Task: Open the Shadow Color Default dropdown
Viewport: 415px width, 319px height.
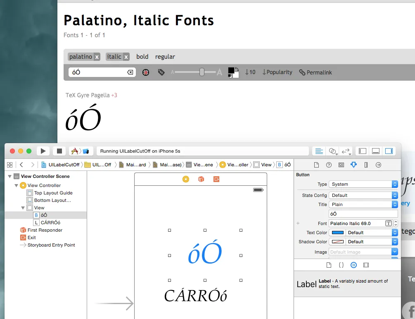Action: pyautogui.click(x=372, y=242)
